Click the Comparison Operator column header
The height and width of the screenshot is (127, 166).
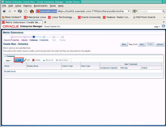click(x=110, y=68)
